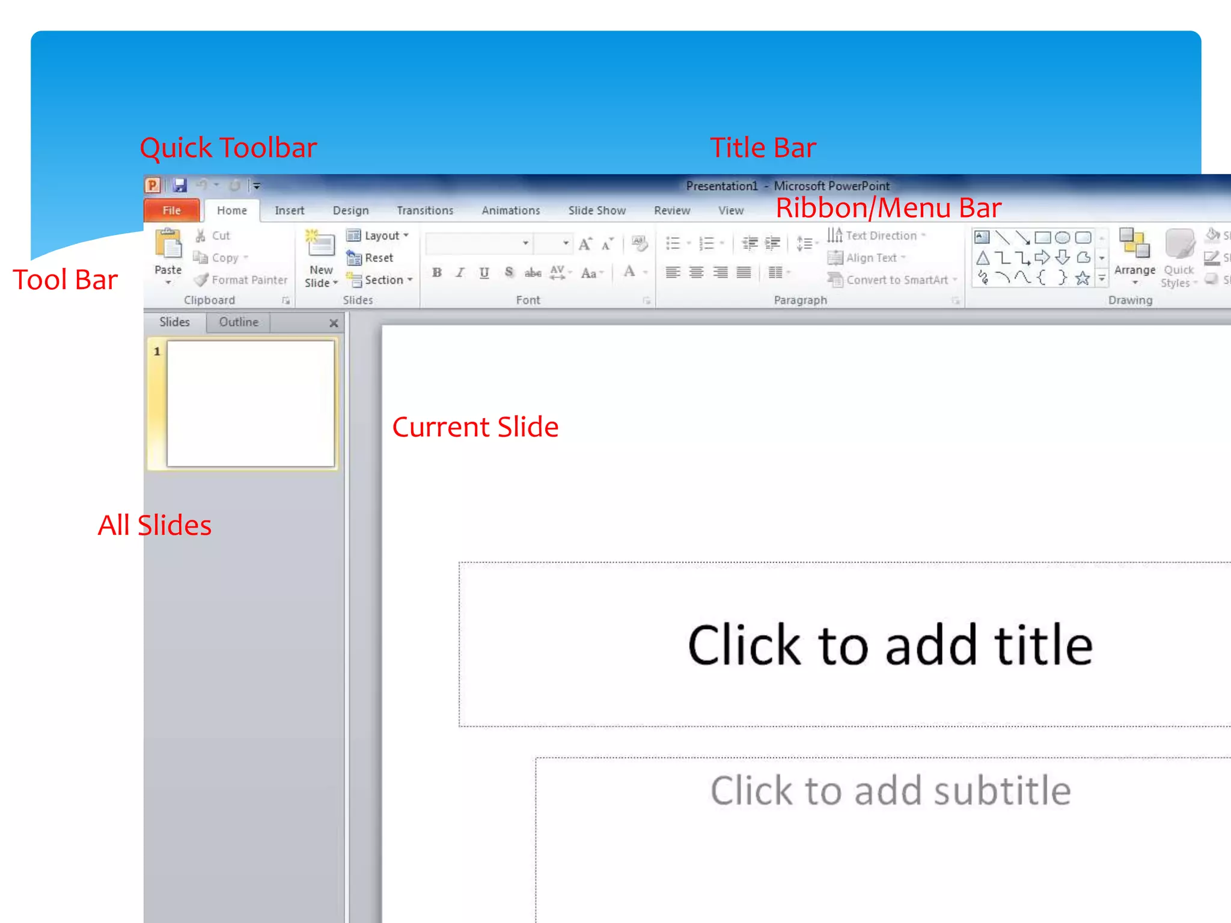Click the Center text alignment icon

(x=697, y=273)
